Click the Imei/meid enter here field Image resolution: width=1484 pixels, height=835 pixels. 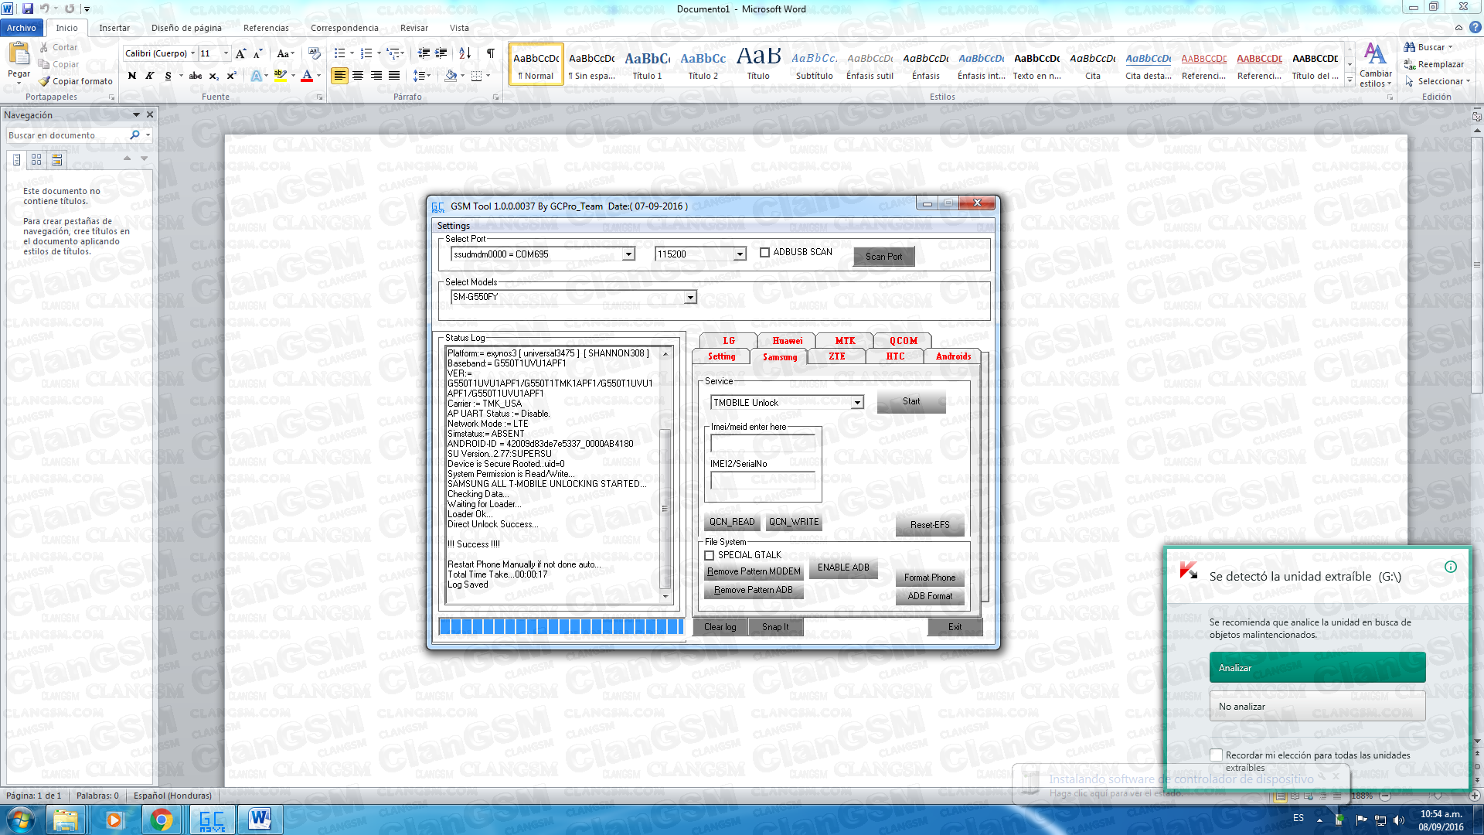pyautogui.click(x=763, y=443)
